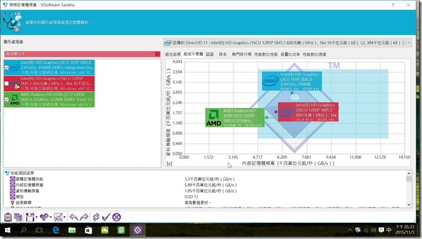
Task: Uncheck the AMD Radeon HD 8180 entry
Action: tap(6, 99)
